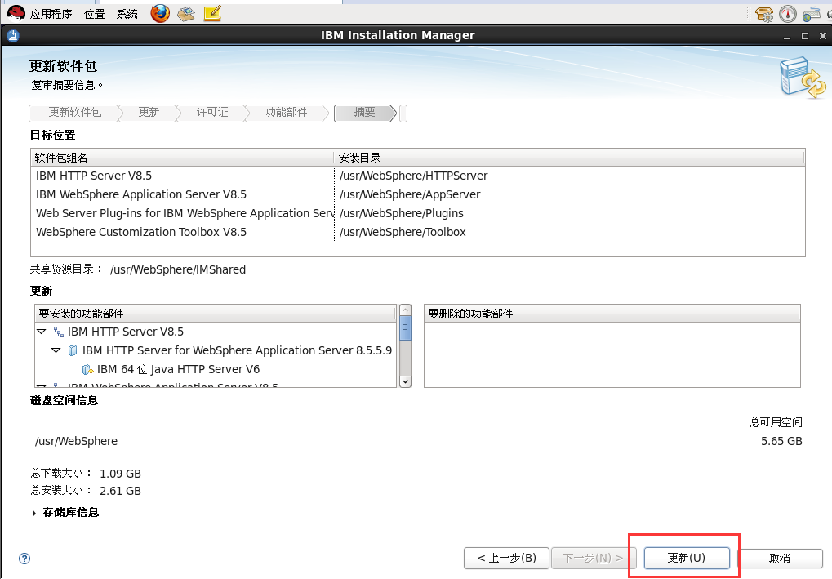Click the features list scroll down arrow
This screenshot has height=579, width=832.
coord(406,381)
